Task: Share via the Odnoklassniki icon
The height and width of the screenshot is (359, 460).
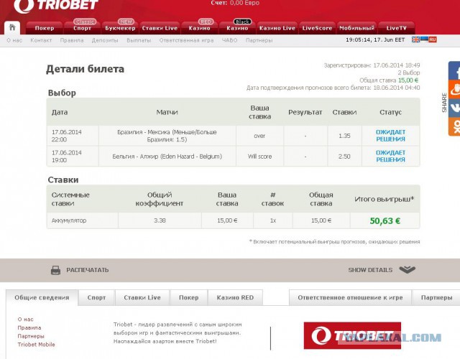Action: pos(454,126)
